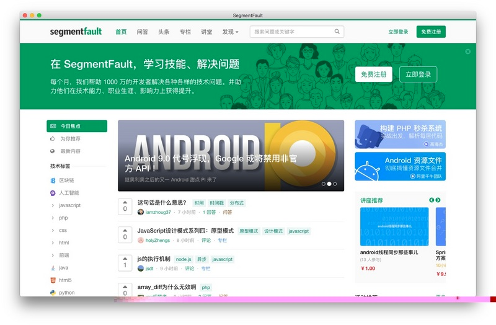The image size is (496, 325).
Task: Expand the 前端 tag chevron
Action: coord(53,255)
